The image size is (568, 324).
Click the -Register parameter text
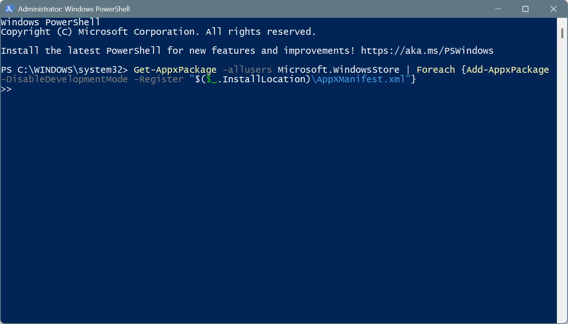(158, 79)
